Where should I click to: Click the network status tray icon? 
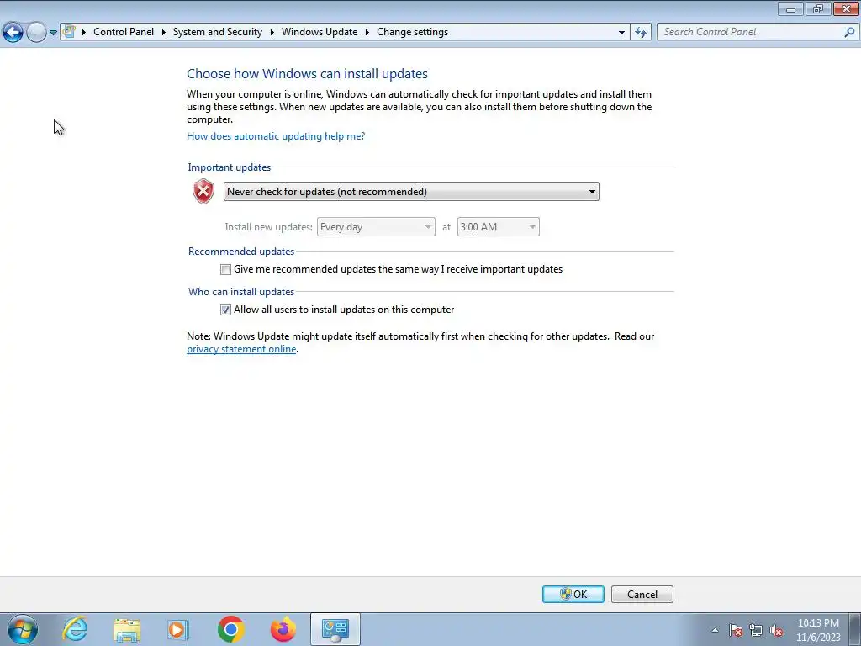756,631
